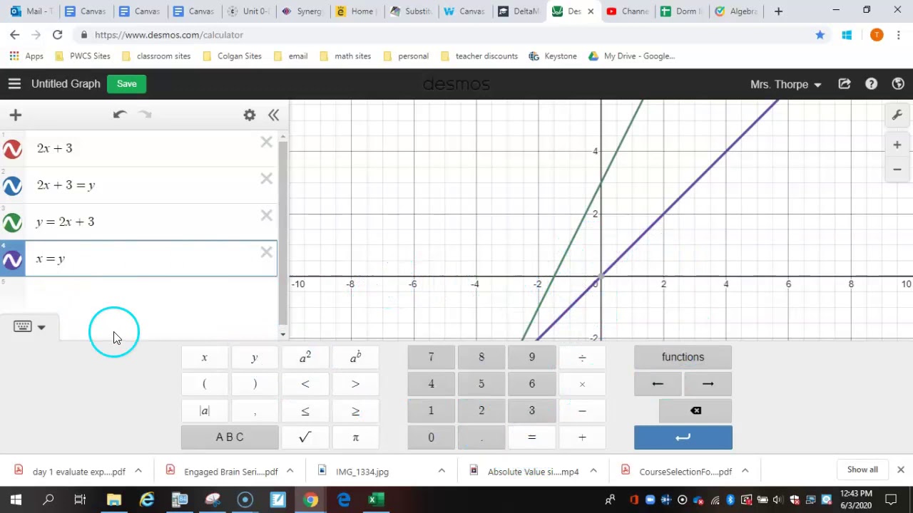Delete the y = 2x + 3 expression

coord(267,215)
